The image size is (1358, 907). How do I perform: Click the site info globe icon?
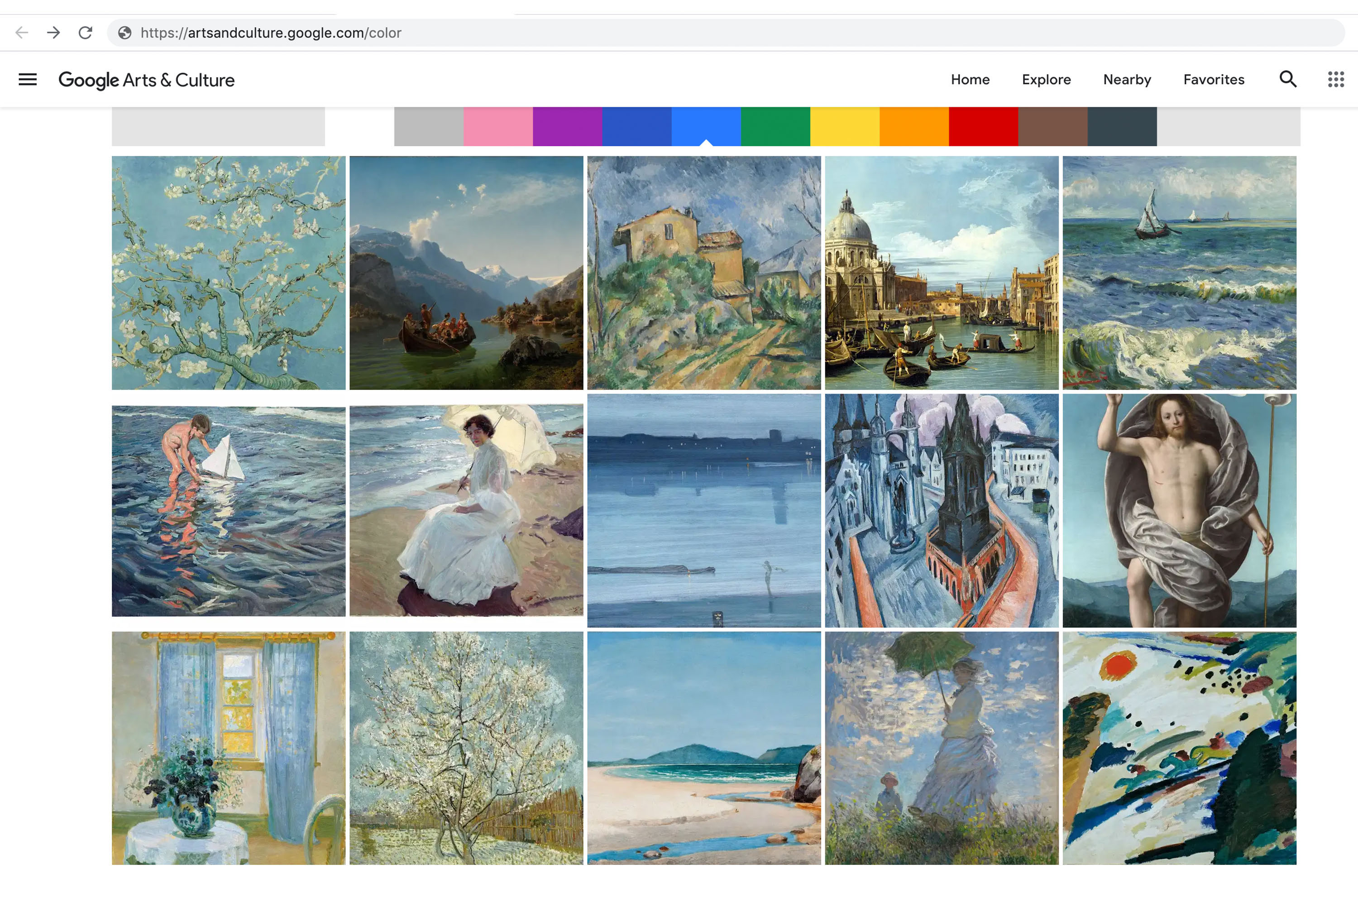(125, 33)
